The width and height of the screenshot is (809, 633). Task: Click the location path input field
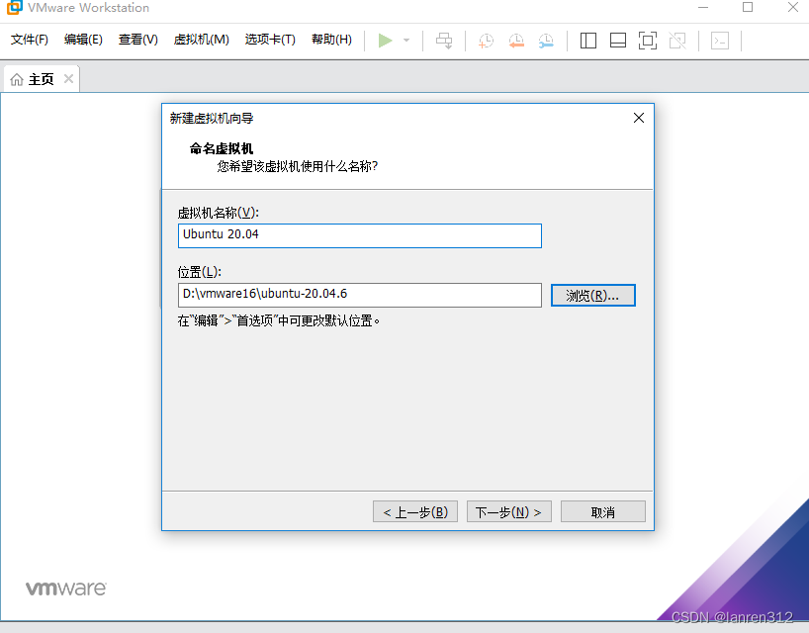(360, 295)
